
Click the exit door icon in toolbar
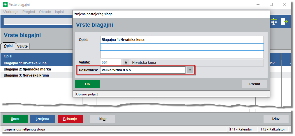pos(284,21)
